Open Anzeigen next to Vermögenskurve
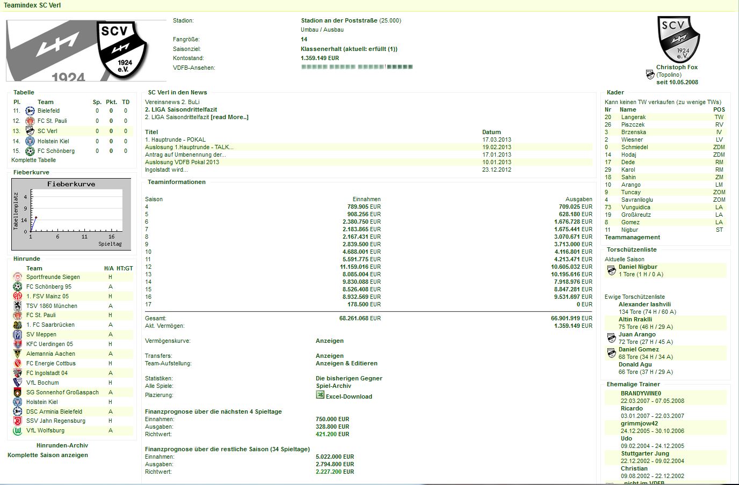 (x=330, y=341)
